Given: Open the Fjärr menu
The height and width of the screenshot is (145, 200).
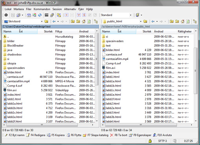Looking at the screenshot, I should pyautogui.click(x=81, y=9).
